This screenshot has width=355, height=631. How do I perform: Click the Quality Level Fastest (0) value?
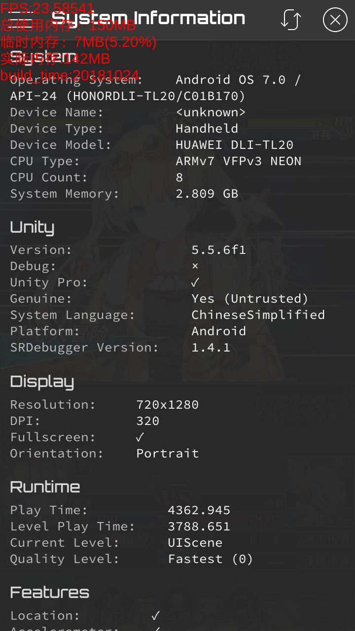click(211, 559)
